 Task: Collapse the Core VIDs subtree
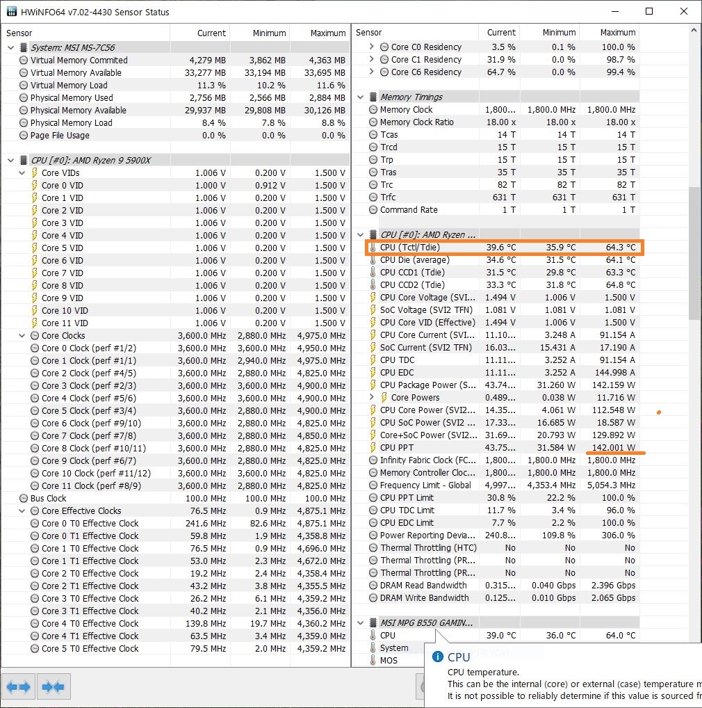coord(22,173)
